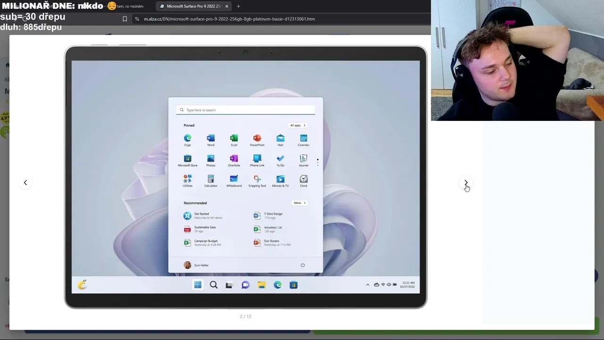The image size is (604, 340).
Task: Click the Windows Start button on the taskbar
Action: [198, 285]
